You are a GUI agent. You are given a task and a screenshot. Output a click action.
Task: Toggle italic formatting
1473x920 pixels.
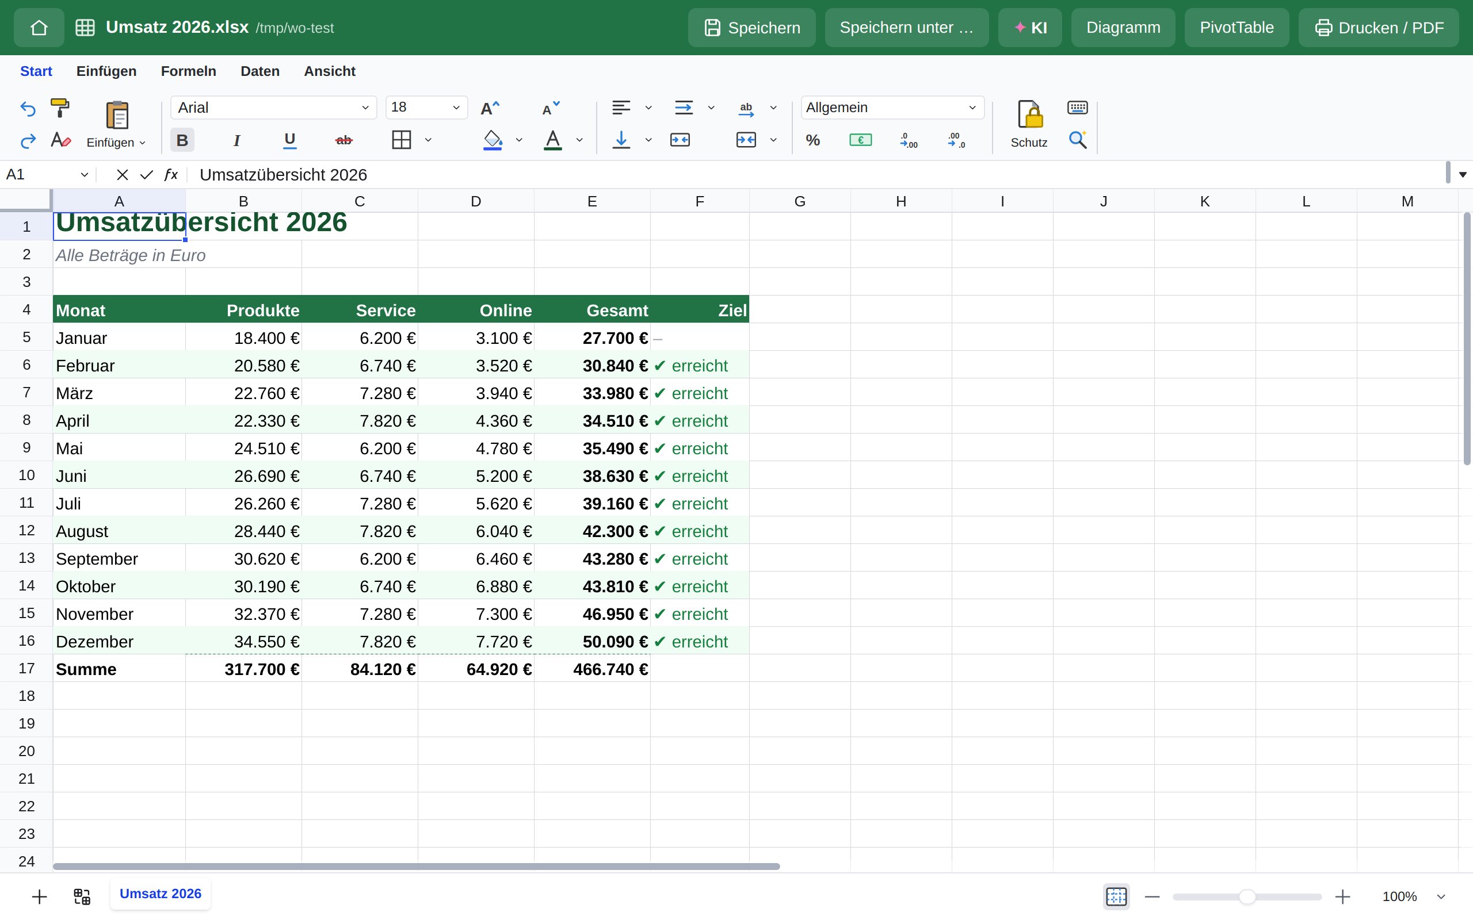coord(236,140)
